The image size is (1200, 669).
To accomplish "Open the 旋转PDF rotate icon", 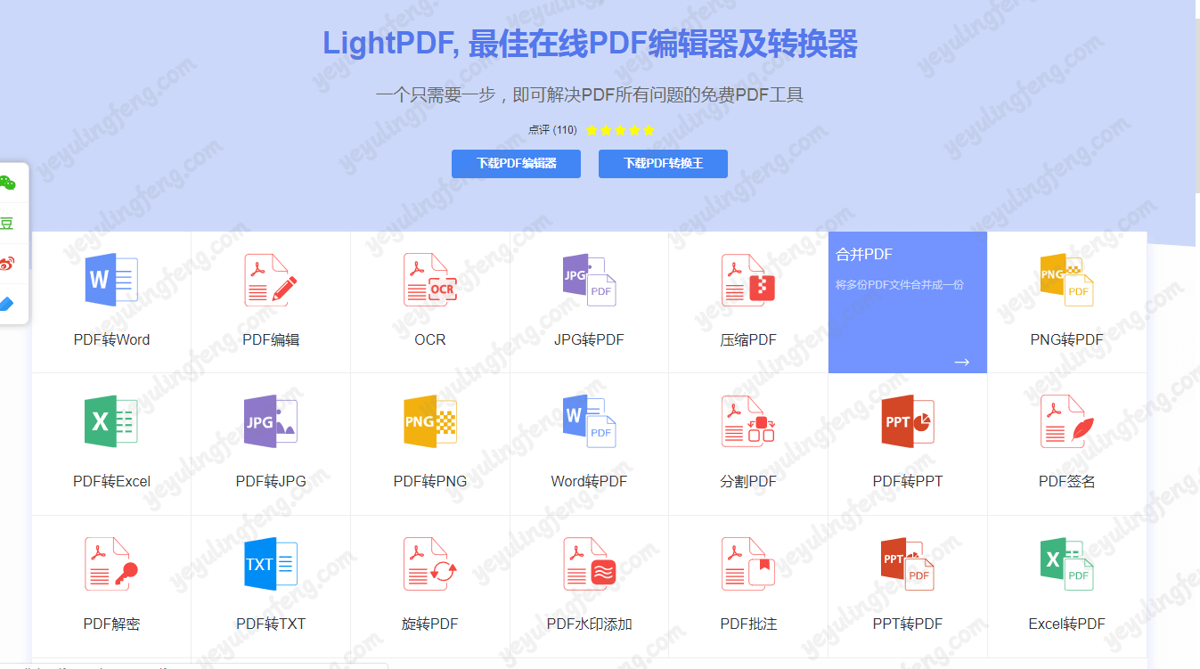I will tap(430, 564).
